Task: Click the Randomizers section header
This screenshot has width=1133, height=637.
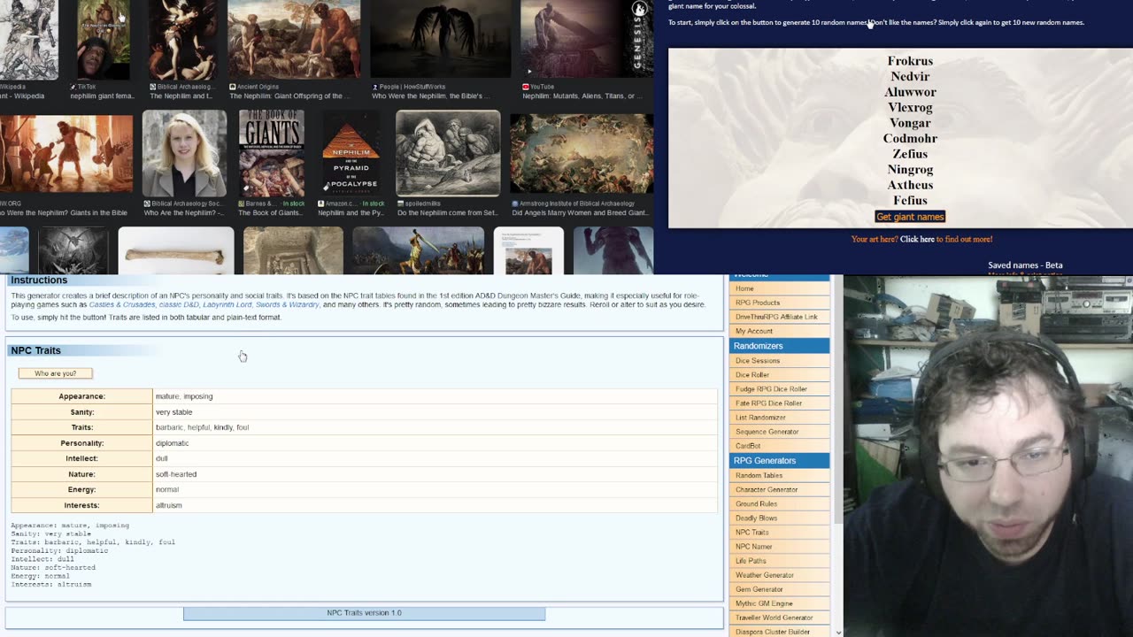Action: point(779,346)
